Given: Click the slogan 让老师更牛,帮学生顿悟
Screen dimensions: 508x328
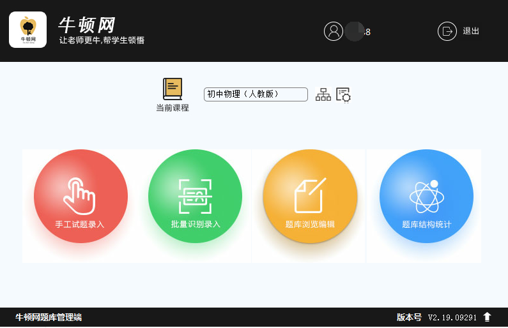Looking at the screenshot, I should tap(102, 40).
